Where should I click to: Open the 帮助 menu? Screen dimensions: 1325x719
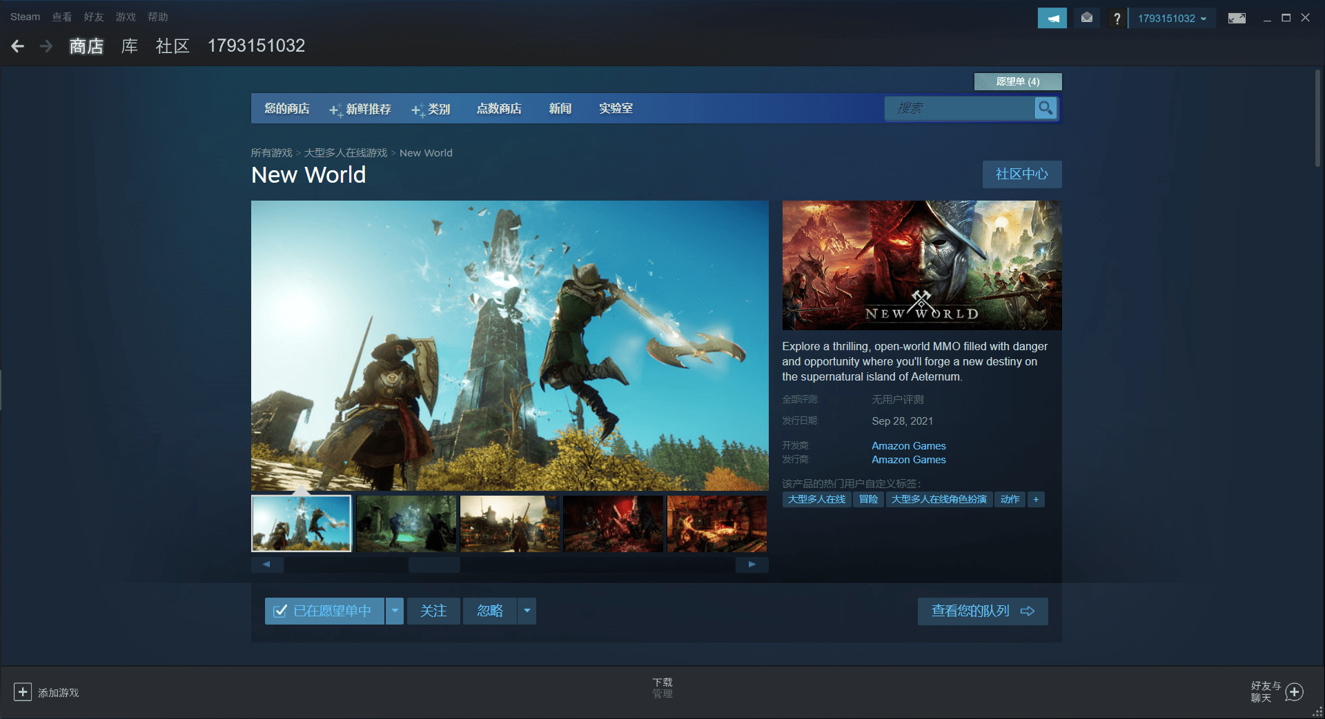pos(158,17)
